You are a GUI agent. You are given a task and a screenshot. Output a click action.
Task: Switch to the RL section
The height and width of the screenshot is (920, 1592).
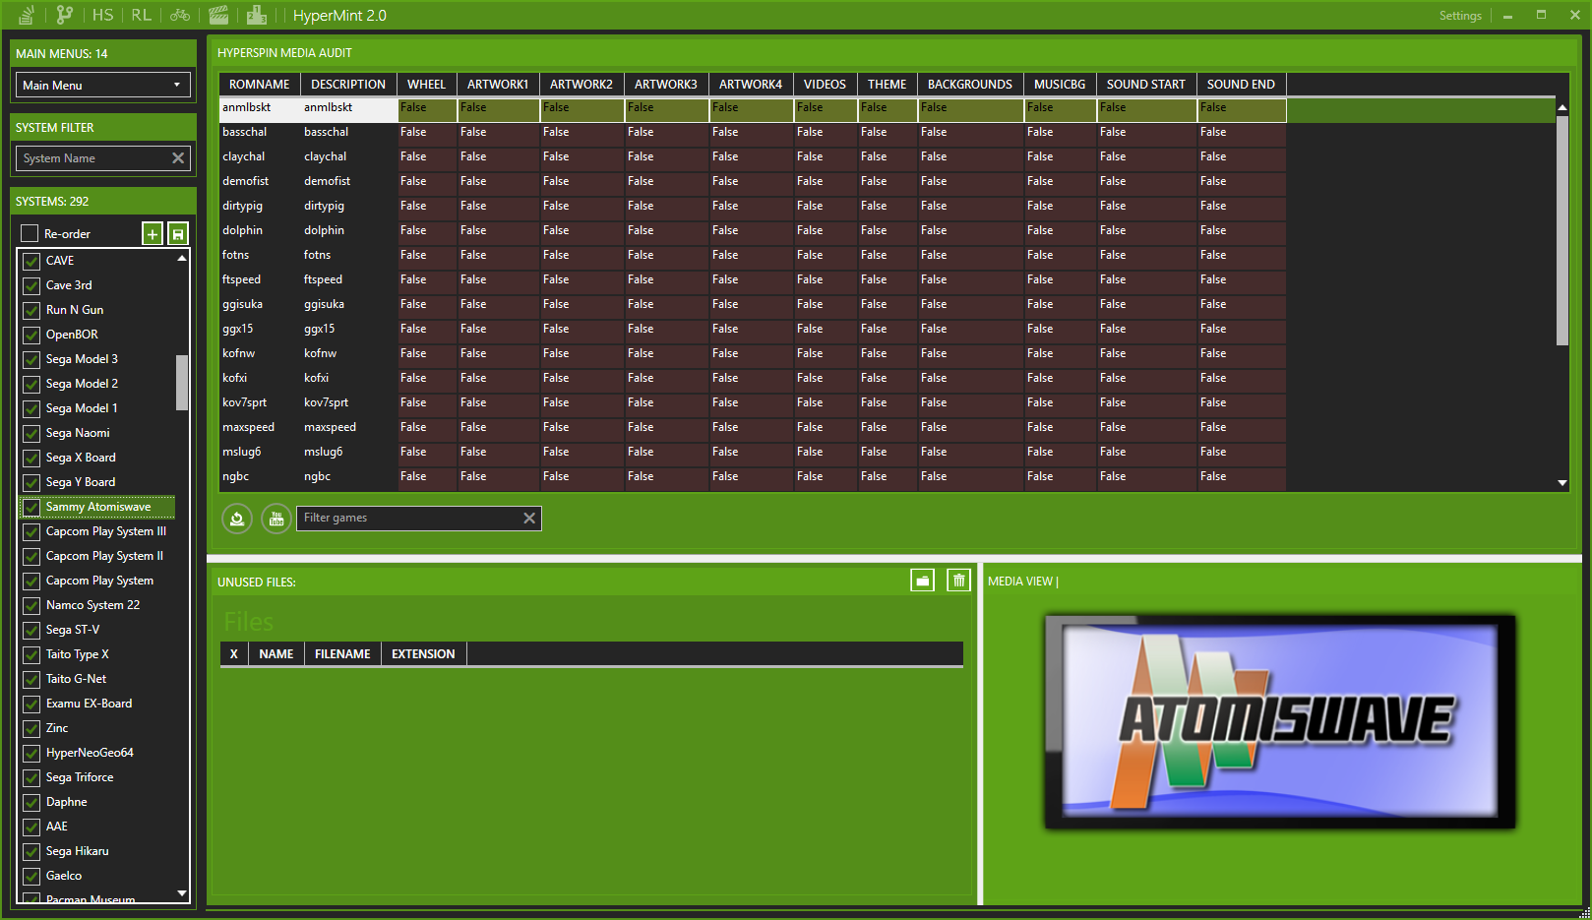[x=142, y=15]
